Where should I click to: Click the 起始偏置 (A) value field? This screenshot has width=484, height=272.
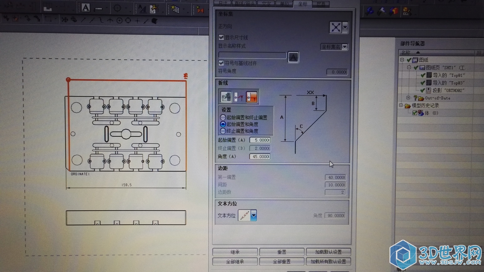tap(260, 140)
